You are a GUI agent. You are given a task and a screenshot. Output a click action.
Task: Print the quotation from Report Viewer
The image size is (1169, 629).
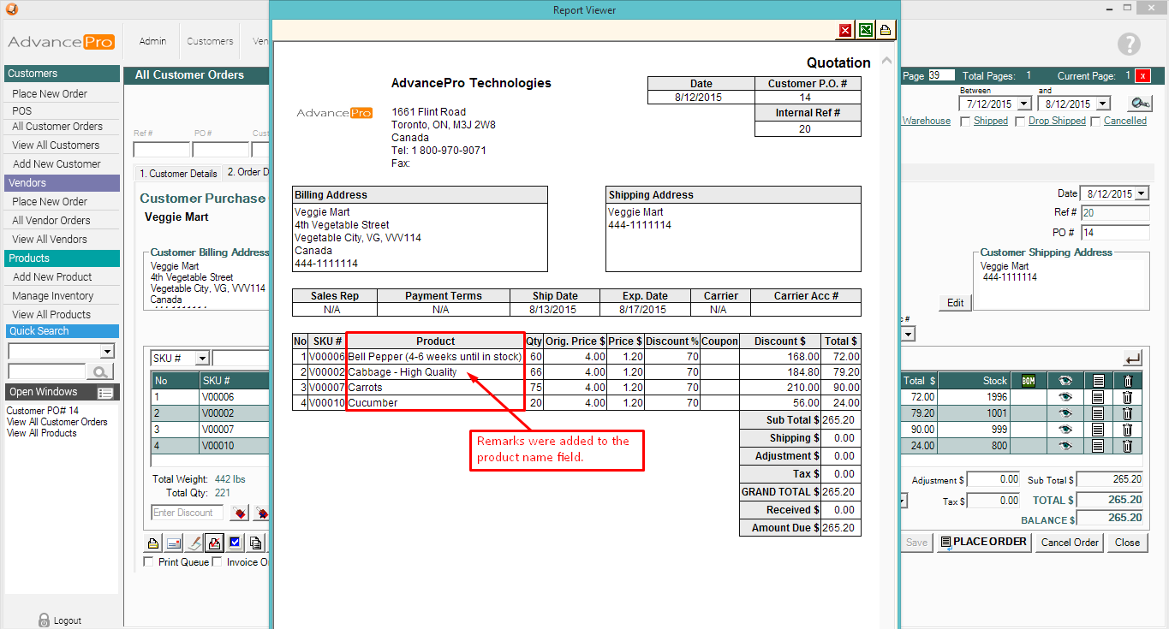click(886, 30)
